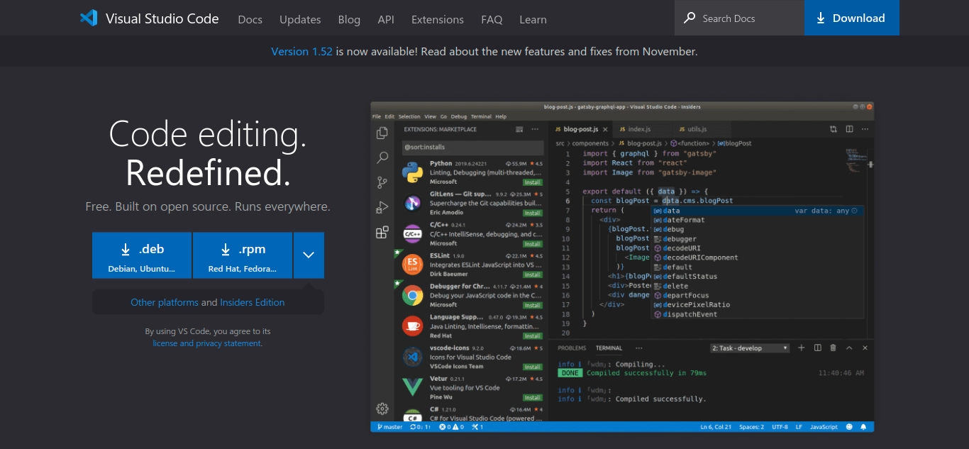
Task: Click the Visual Studio Code logo icon
Action: point(89,18)
